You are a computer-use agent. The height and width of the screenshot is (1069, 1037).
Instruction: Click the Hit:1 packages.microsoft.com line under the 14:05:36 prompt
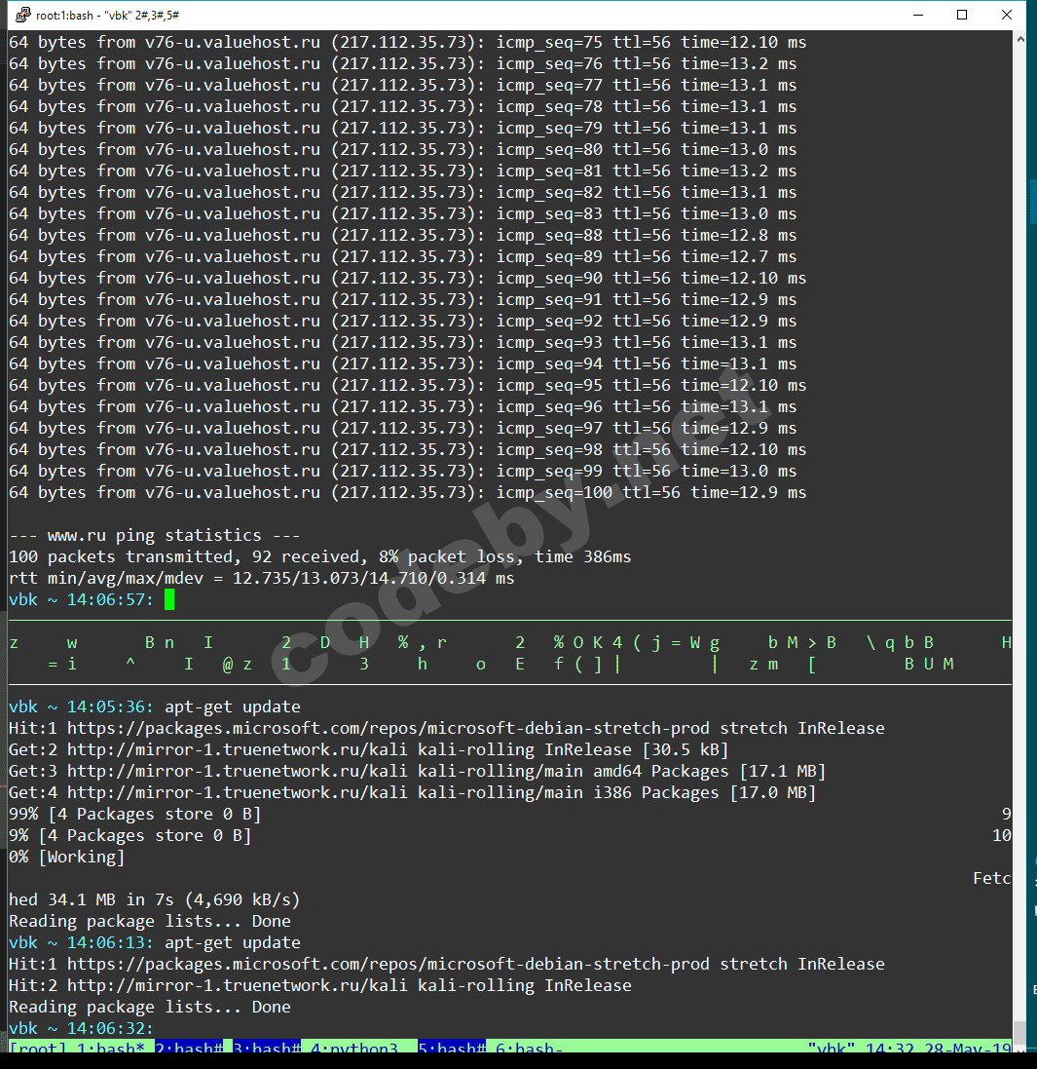click(447, 729)
